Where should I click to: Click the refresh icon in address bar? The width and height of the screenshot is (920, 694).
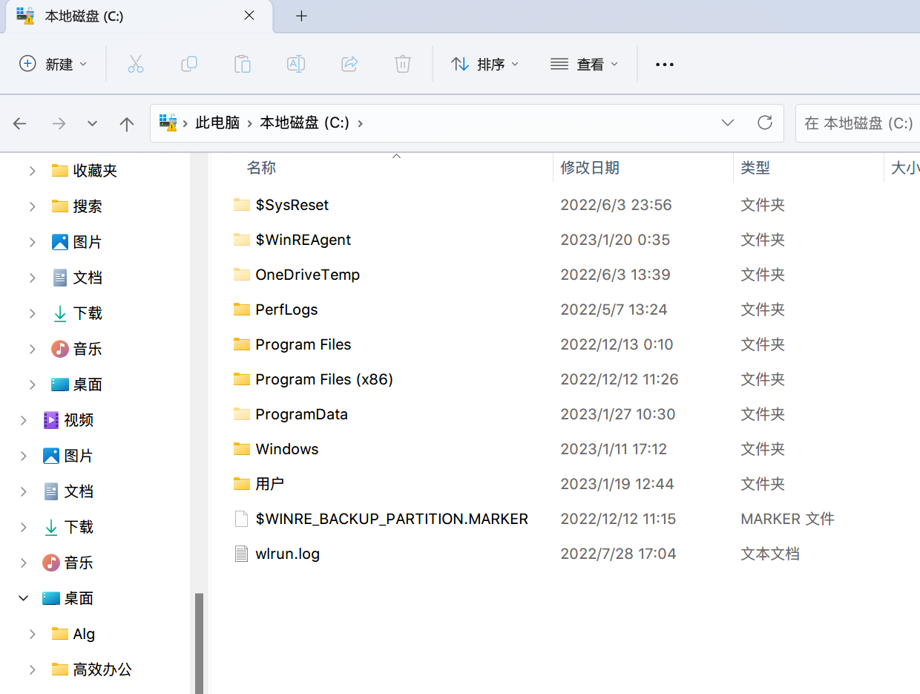[765, 123]
